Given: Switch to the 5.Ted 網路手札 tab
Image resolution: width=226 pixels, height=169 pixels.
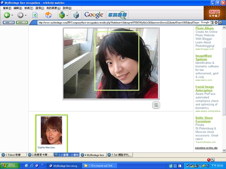Looking at the screenshot, I should [x=120, y=155].
